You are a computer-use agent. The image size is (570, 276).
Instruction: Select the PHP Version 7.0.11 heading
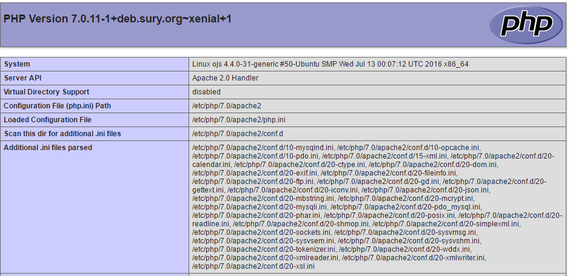tap(118, 19)
